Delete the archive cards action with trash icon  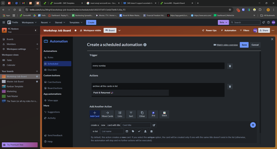tap(230, 87)
